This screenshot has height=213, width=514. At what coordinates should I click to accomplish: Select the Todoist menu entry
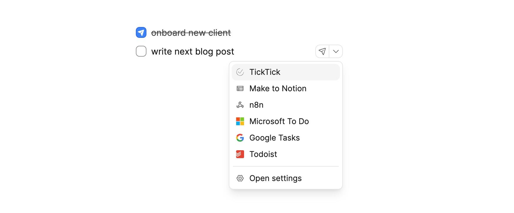pos(263,154)
